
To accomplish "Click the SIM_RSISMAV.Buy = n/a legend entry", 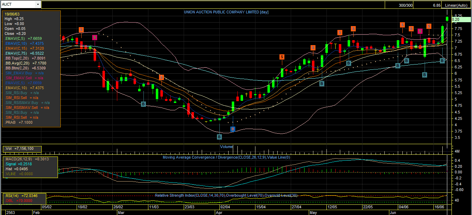I will [x=27, y=103].
